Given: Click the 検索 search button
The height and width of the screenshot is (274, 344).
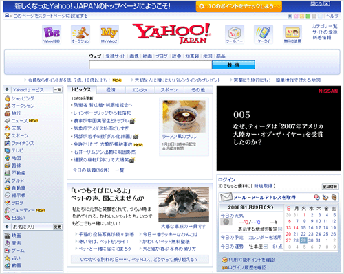Looking at the screenshot, I should 233,65.
